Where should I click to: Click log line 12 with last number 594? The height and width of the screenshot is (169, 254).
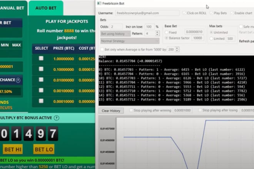(172, 87)
